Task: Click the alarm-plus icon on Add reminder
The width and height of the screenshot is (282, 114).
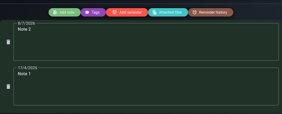Action: (x=114, y=12)
